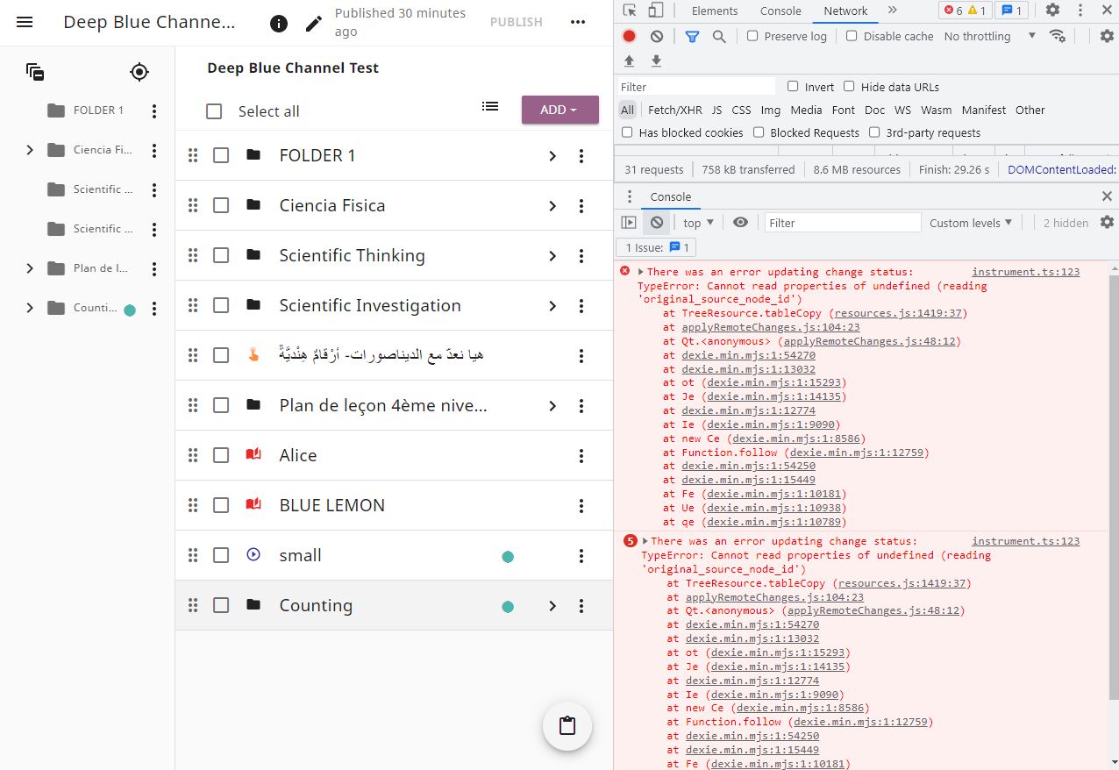Open options menu for Alice row

tap(581, 455)
